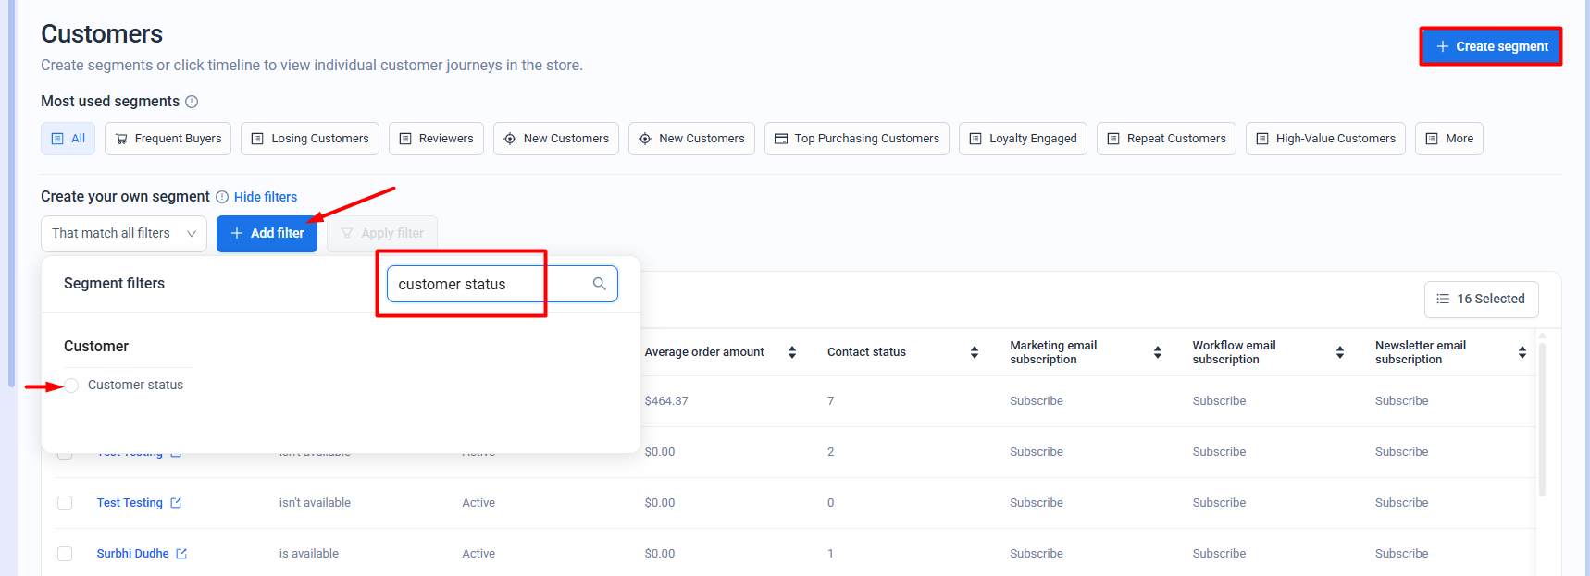Viewport: 1590px width, 576px height.
Task: Open the 16 Selected columns dropdown
Action: coord(1481,299)
